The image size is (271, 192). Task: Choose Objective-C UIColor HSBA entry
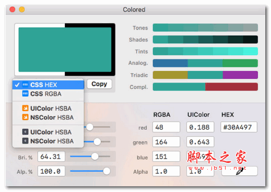[48, 132]
